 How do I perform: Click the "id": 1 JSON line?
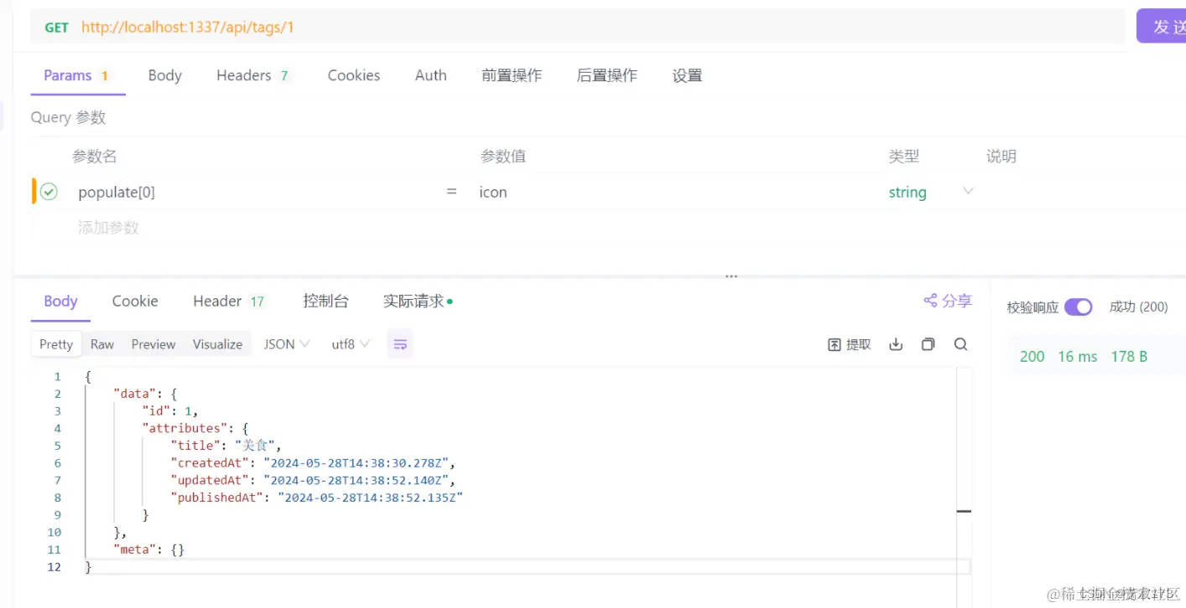[x=170, y=411]
